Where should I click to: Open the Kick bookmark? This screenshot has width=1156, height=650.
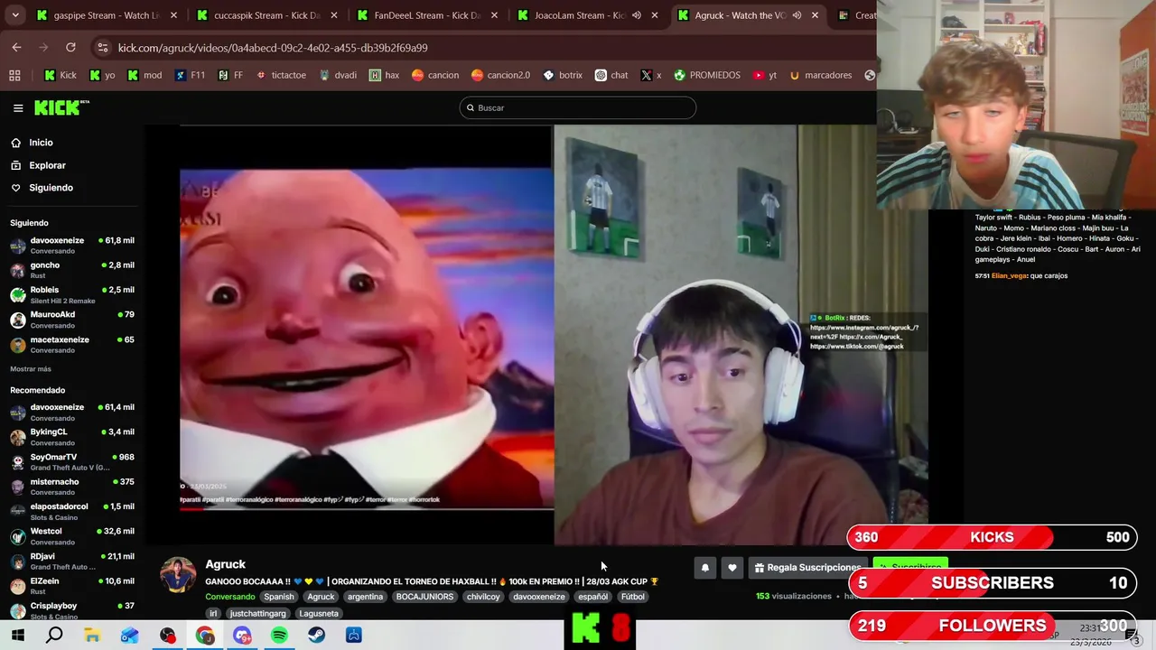point(61,75)
